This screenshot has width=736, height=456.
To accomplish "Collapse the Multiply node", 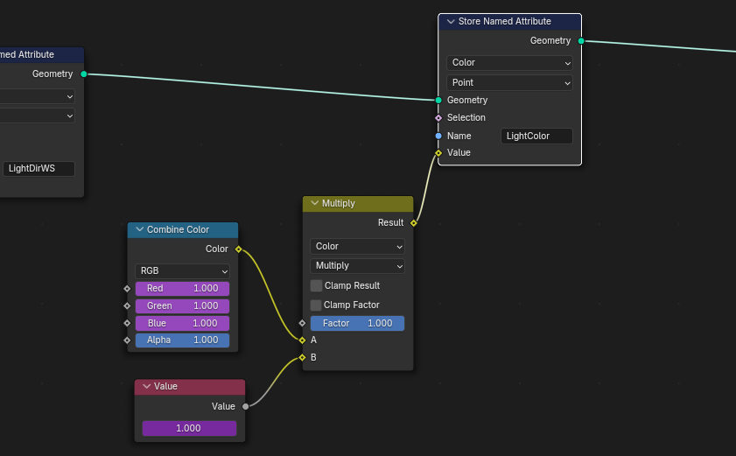I will [314, 204].
